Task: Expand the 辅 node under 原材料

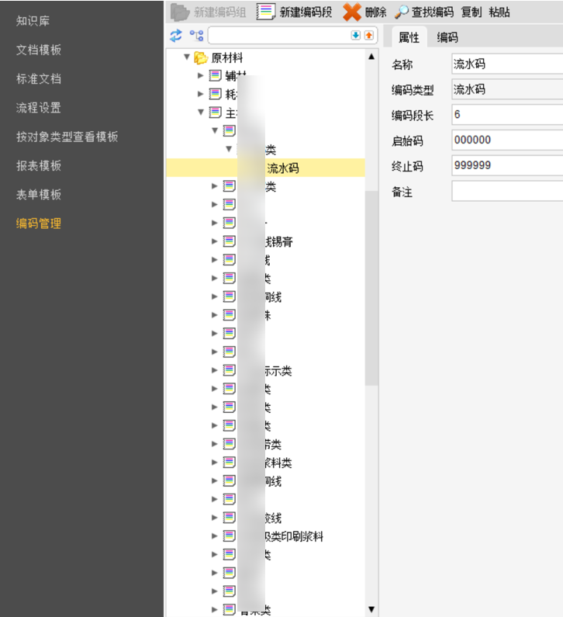Action: (201, 75)
